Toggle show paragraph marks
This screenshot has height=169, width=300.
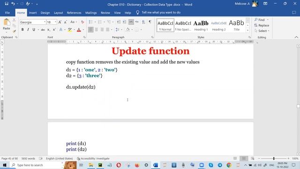tap(150, 22)
